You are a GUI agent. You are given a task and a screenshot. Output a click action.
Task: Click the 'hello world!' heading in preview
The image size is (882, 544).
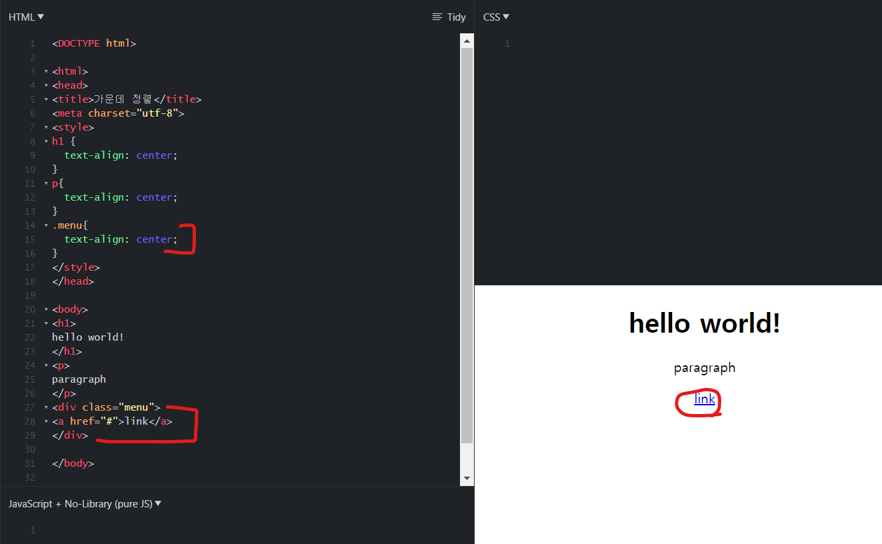tap(705, 323)
